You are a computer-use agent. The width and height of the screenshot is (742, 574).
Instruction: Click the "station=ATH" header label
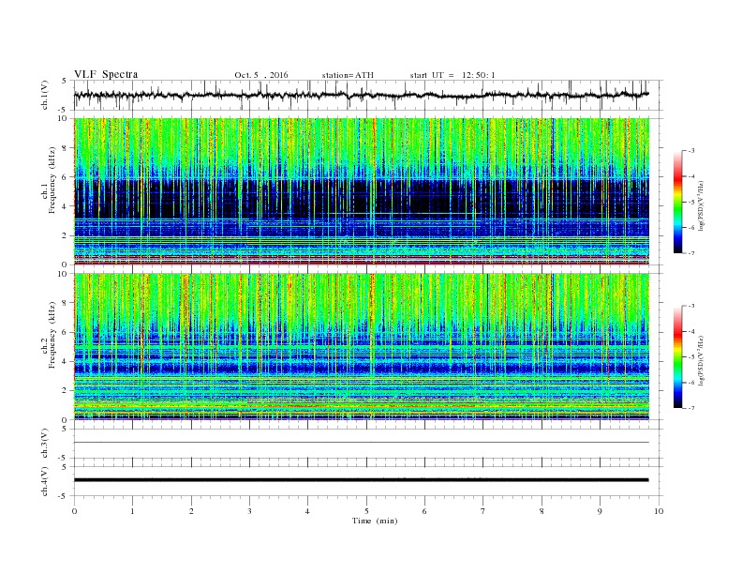[348, 75]
